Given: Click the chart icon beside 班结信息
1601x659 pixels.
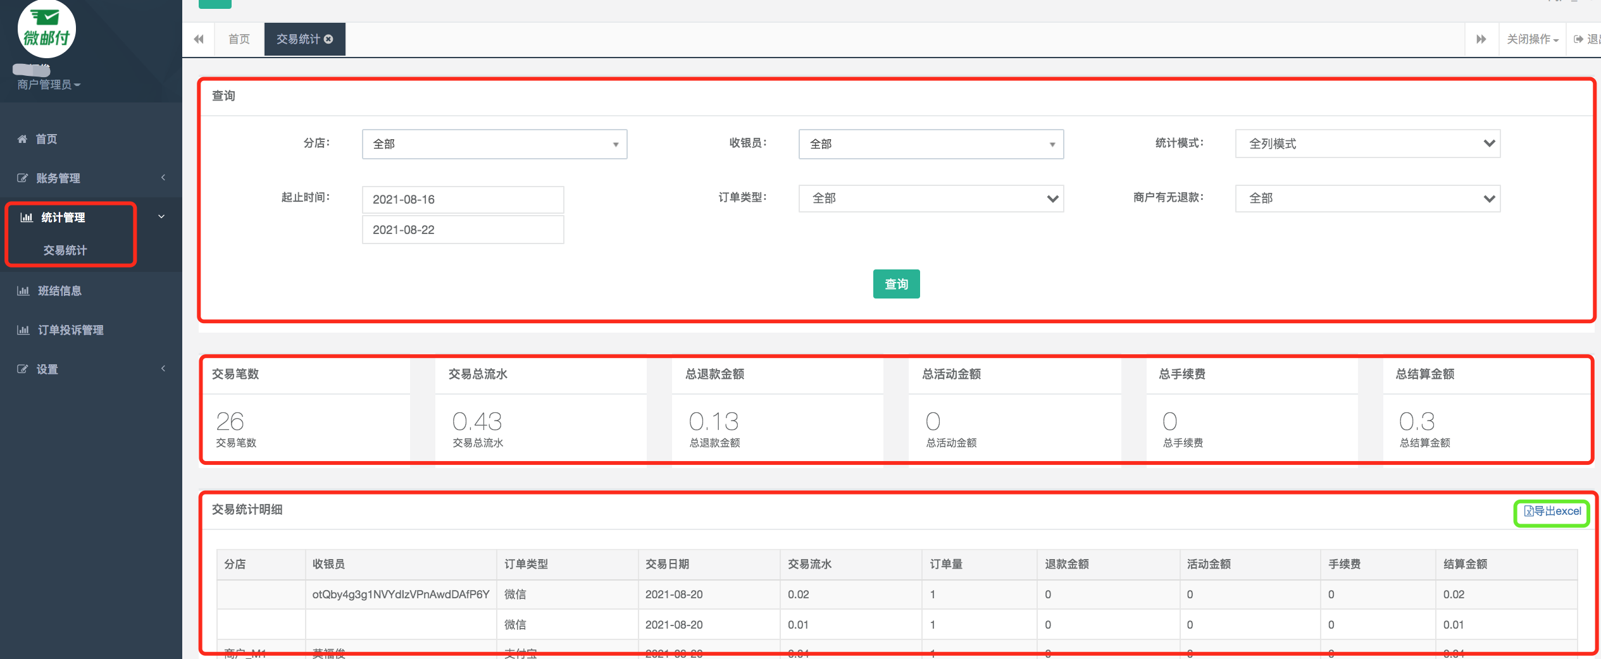Looking at the screenshot, I should 23,291.
